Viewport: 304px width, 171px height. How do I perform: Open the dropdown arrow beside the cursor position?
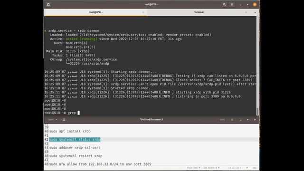[x=247, y=168]
